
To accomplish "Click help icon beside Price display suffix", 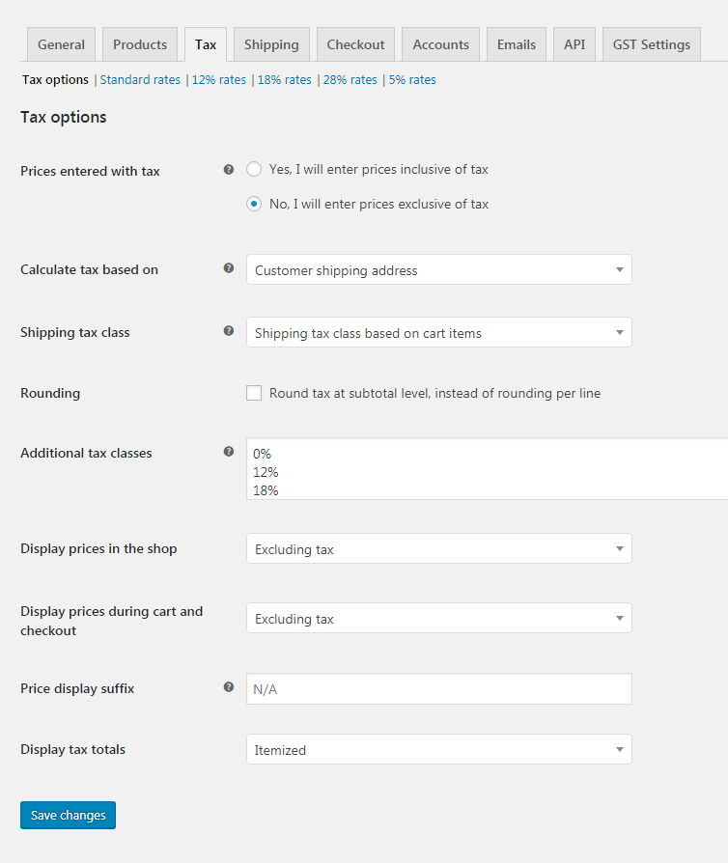I will (229, 687).
